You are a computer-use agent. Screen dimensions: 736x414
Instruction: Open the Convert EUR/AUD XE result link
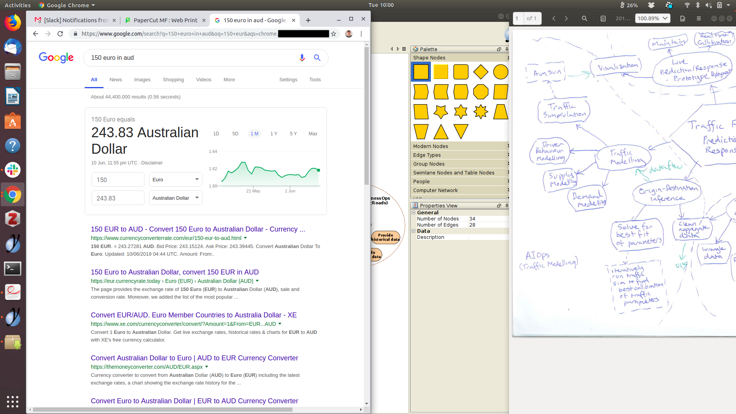pyautogui.click(x=194, y=315)
